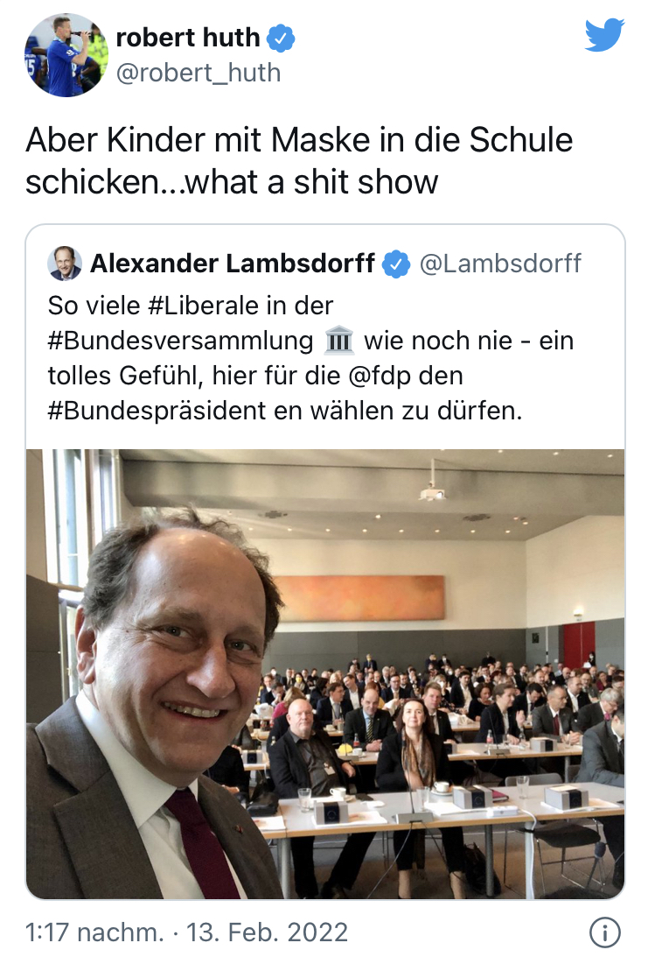
Task: Open the @Lambsdorff handle
Action: (500, 264)
